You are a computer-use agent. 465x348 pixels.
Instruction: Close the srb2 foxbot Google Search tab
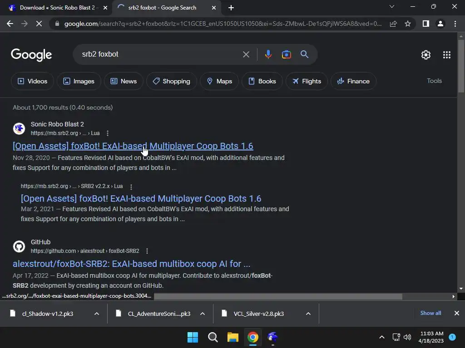coord(214,8)
